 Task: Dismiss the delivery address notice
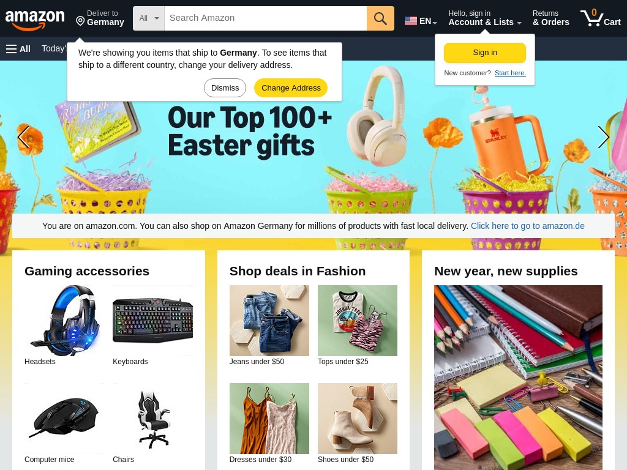225,88
